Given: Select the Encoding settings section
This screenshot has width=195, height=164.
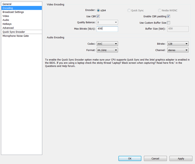Looking at the screenshot, I should click(22, 8).
